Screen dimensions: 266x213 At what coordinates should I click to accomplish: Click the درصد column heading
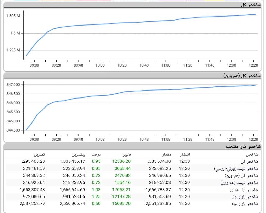coord(96,154)
